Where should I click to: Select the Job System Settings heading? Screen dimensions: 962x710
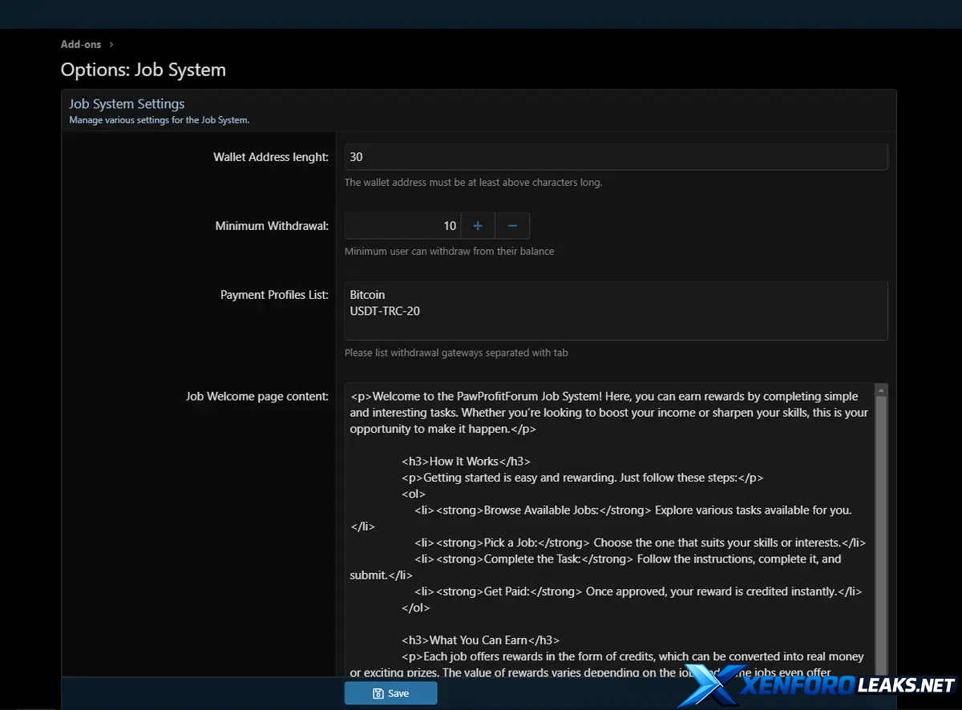pyautogui.click(x=127, y=103)
